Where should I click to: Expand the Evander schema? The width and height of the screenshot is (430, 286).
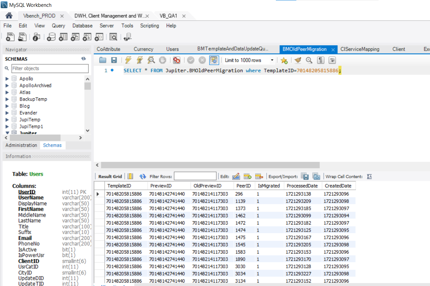pos(8,113)
